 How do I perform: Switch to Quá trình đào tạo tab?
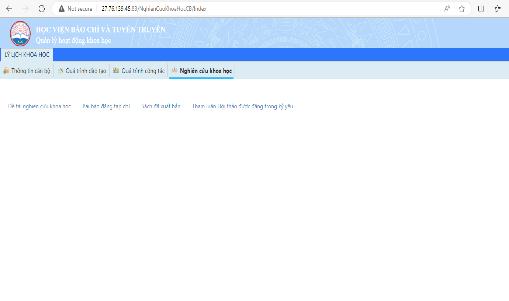(x=82, y=71)
